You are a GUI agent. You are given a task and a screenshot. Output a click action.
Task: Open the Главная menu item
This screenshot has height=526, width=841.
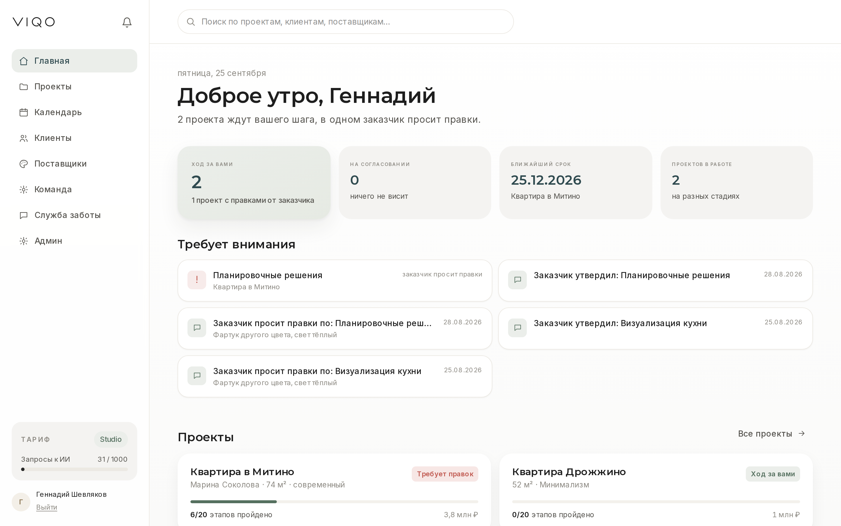click(x=74, y=61)
